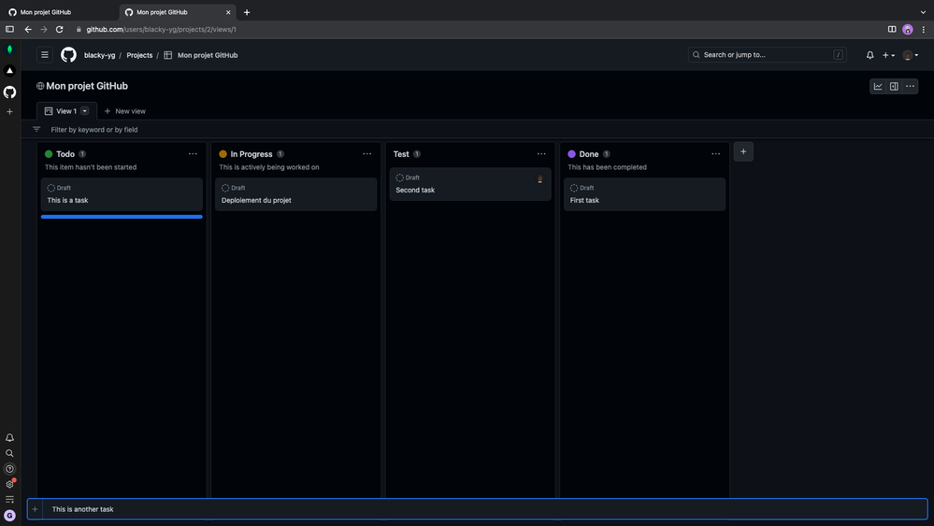Screen dimensions: 934x526
Task: Go forward in browser history
Action: pyautogui.click(x=44, y=29)
